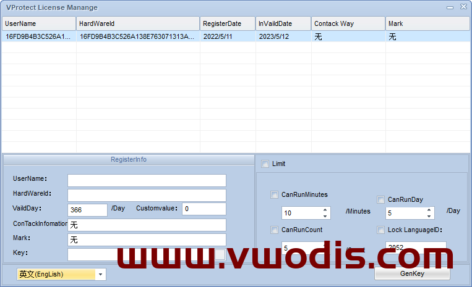Select the Customvalue input field
This screenshot has width=472, height=287.
204,209
